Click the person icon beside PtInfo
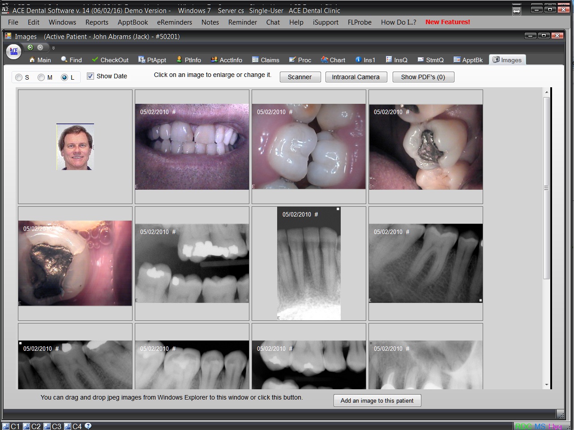This screenshot has height=430, width=574. tap(179, 60)
